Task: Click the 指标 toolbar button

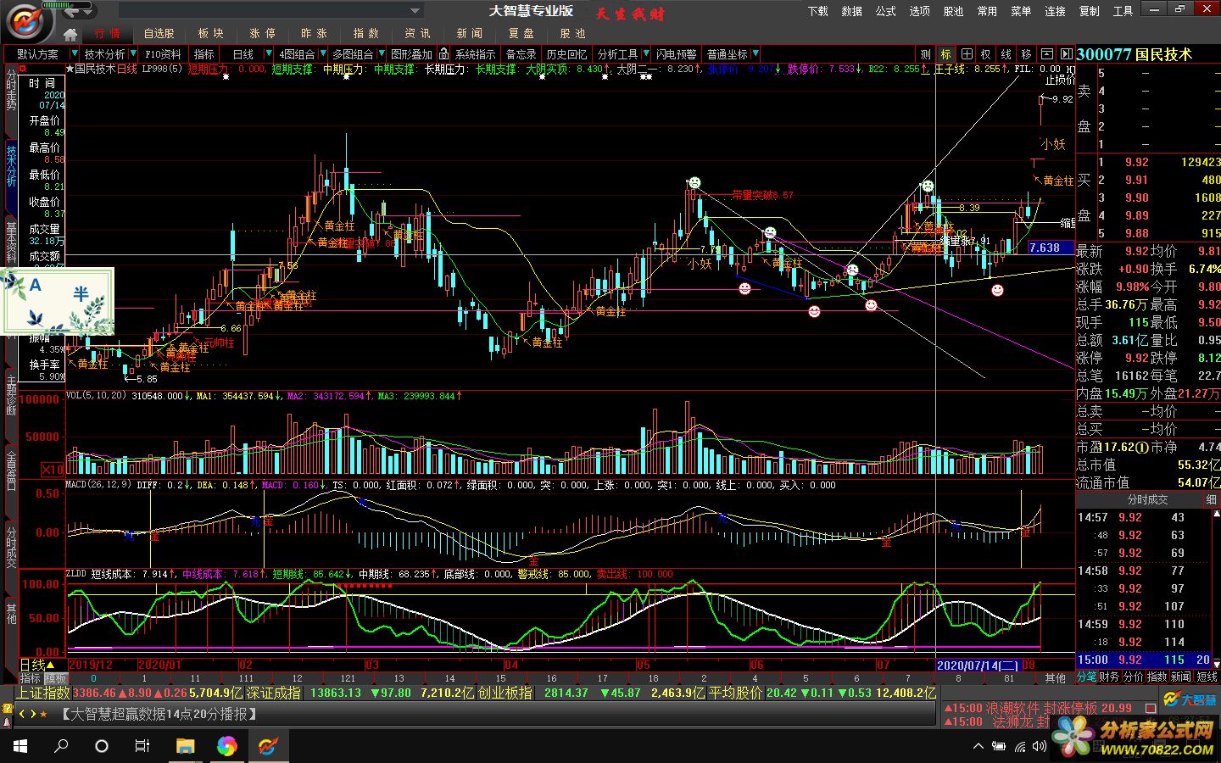Action: coord(203,53)
